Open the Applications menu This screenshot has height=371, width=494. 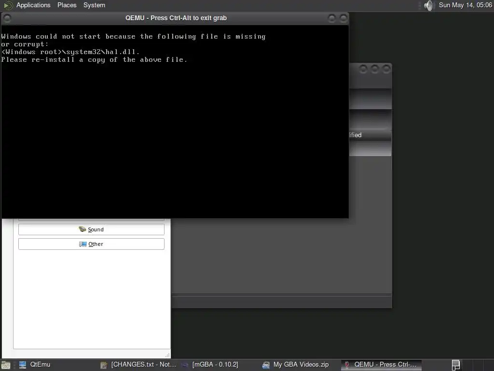[x=33, y=5]
